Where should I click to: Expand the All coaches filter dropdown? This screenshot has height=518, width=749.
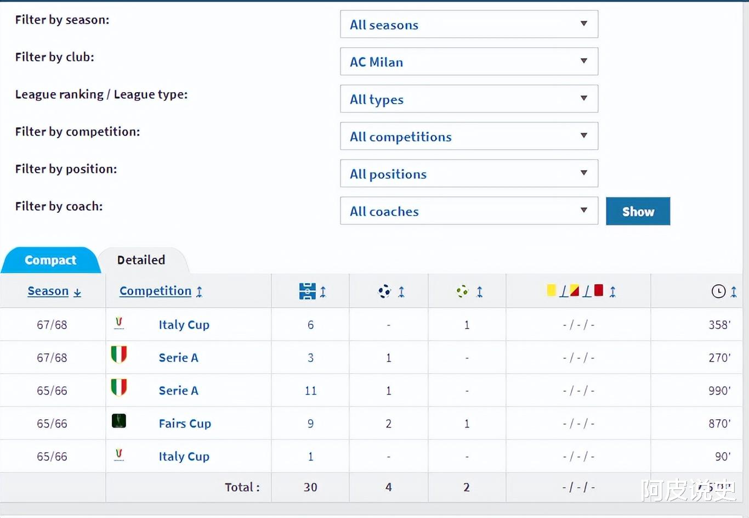pyautogui.click(x=469, y=211)
